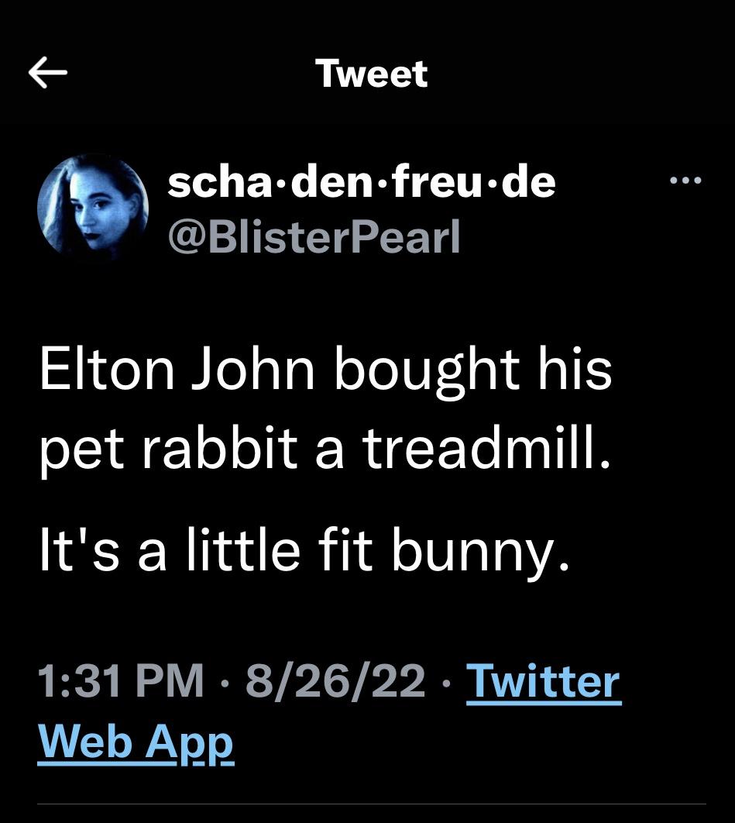This screenshot has width=735, height=823.
Task: Click the word "his" in the first line
Action: click(576, 369)
